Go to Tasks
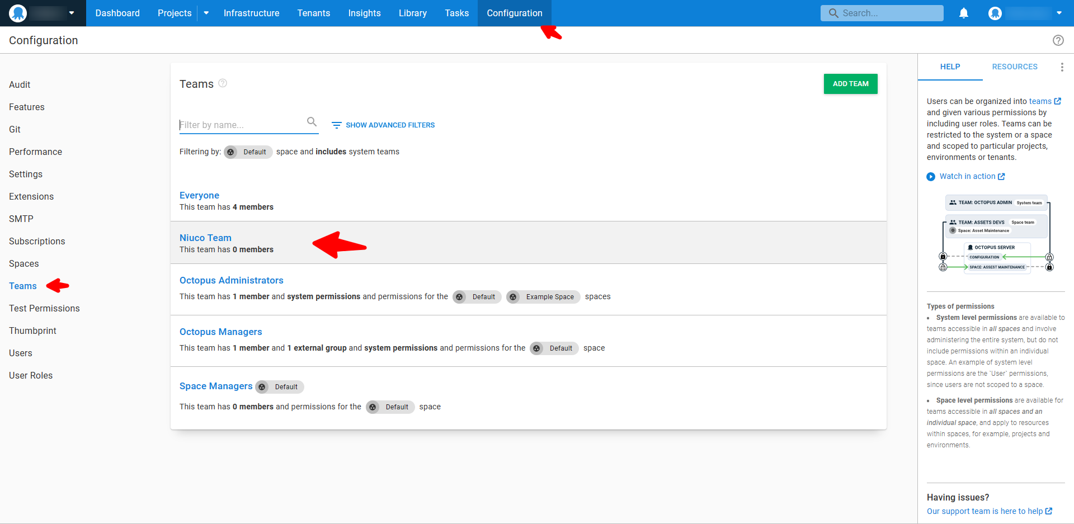The width and height of the screenshot is (1074, 524). point(457,13)
